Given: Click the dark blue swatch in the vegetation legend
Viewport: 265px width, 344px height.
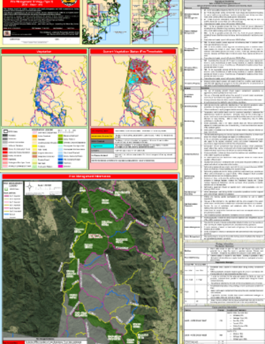Looking at the screenshot, I should pos(60,163).
